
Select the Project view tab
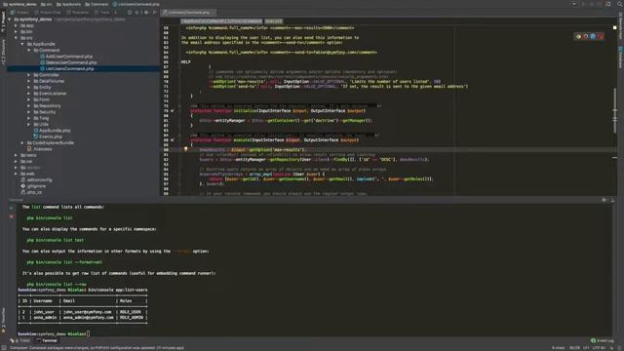point(19,13)
